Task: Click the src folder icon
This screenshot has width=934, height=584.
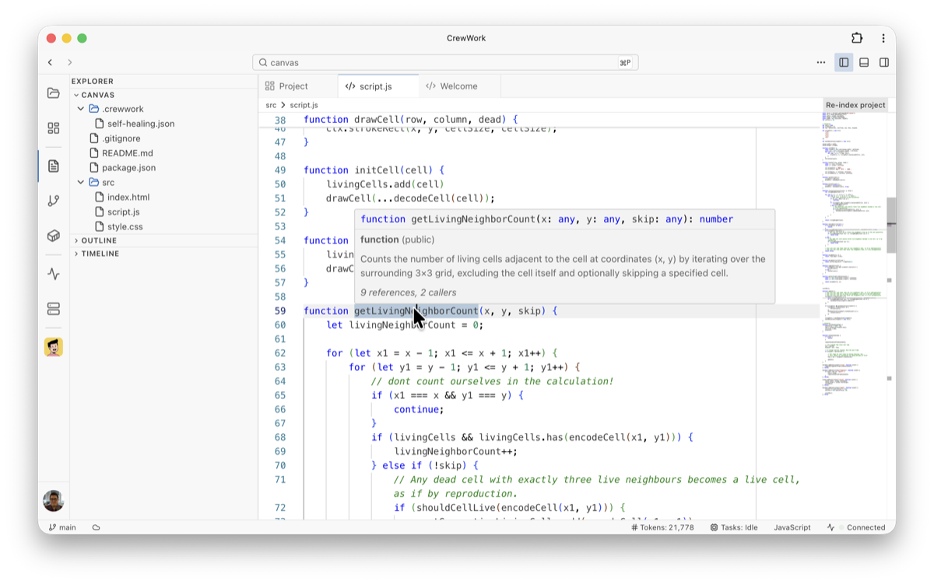Action: (x=94, y=182)
